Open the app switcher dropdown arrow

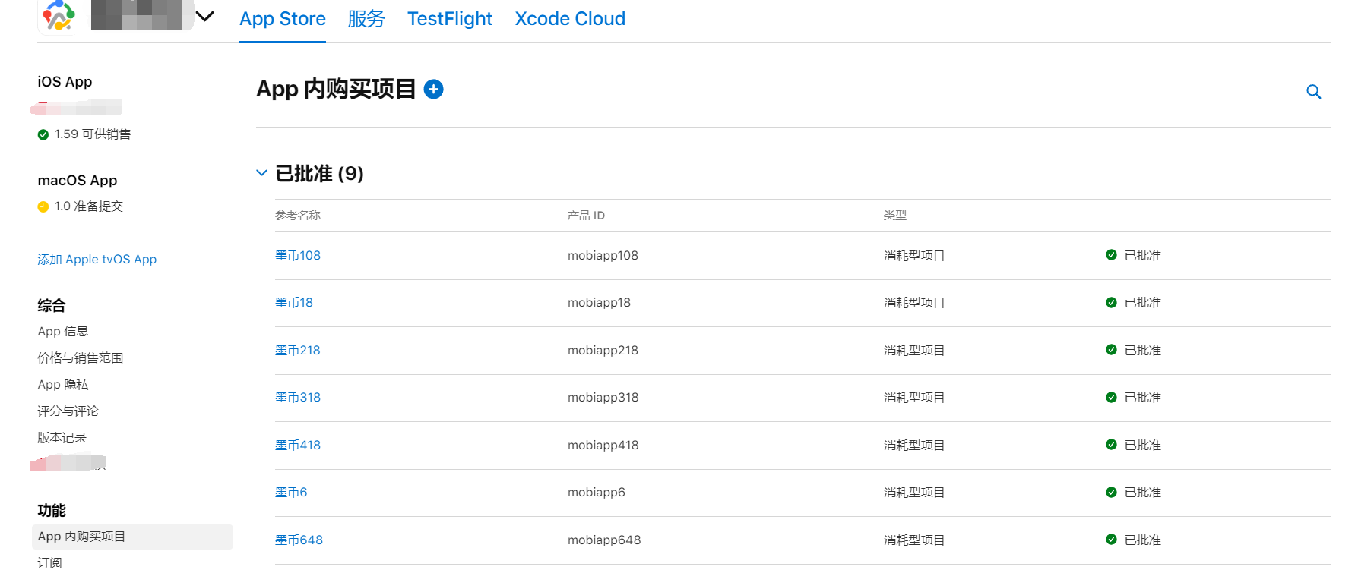205,16
